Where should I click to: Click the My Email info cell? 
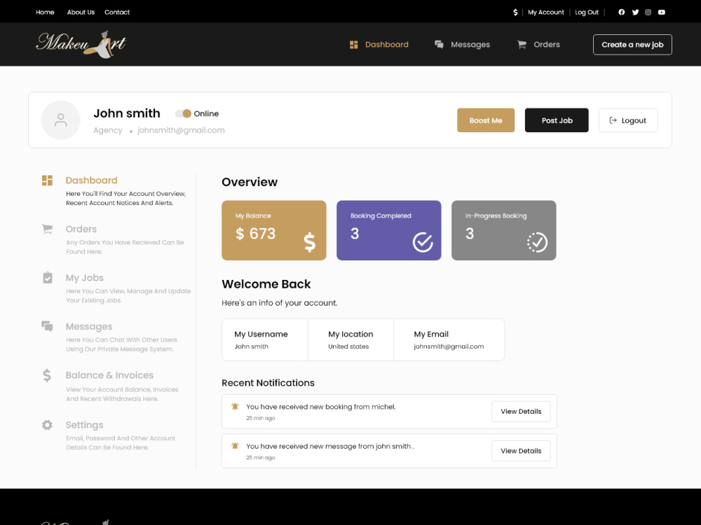449,339
